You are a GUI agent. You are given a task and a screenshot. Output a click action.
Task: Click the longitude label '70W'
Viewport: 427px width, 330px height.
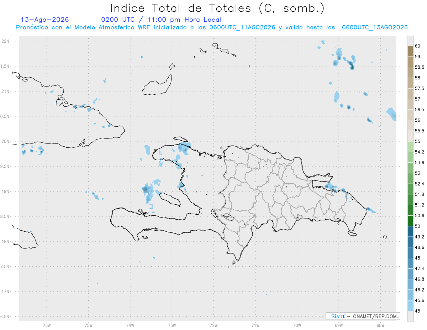point(297,325)
